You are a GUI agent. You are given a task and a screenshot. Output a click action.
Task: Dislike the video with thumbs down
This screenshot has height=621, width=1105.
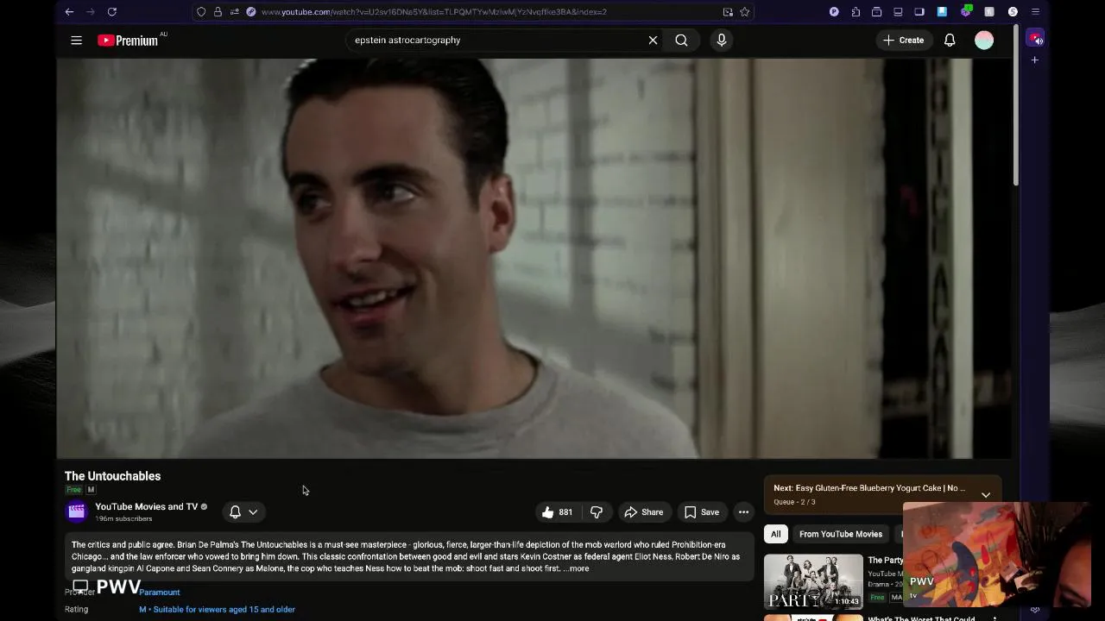[596, 512]
